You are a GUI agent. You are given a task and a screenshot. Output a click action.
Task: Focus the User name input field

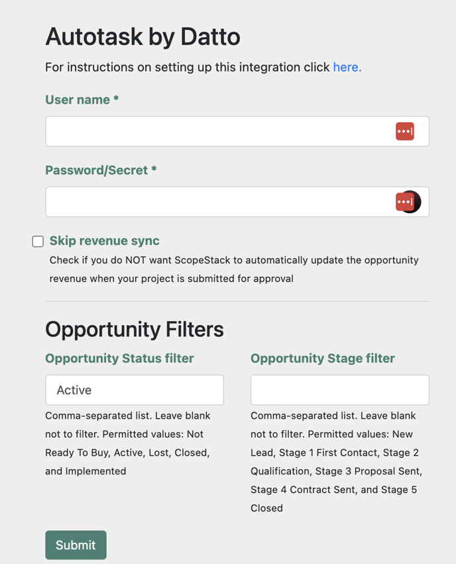click(x=219, y=131)
